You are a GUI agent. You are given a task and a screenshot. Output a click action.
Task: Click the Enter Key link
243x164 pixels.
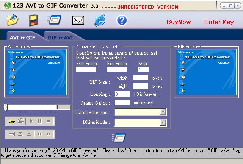click(219, 22)
